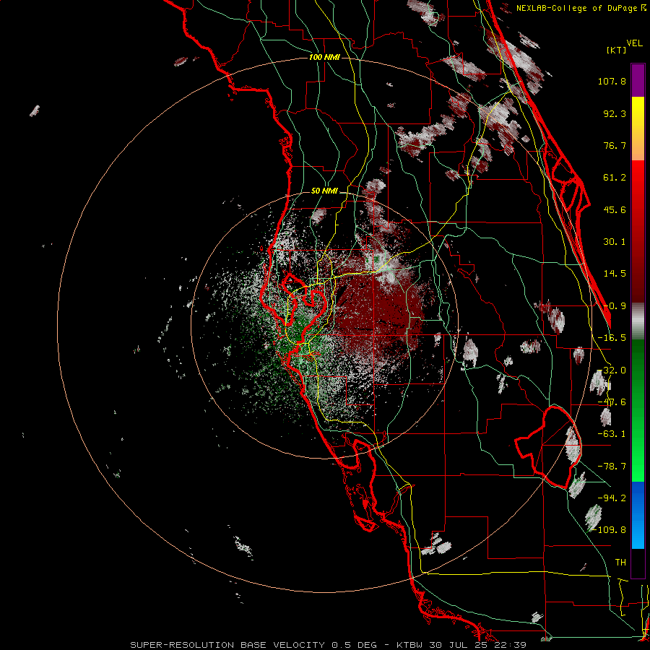This screenshot has height=650, width=650.
Task: Click the gray near-zero color bar segment
Action: tap(638, 321)
